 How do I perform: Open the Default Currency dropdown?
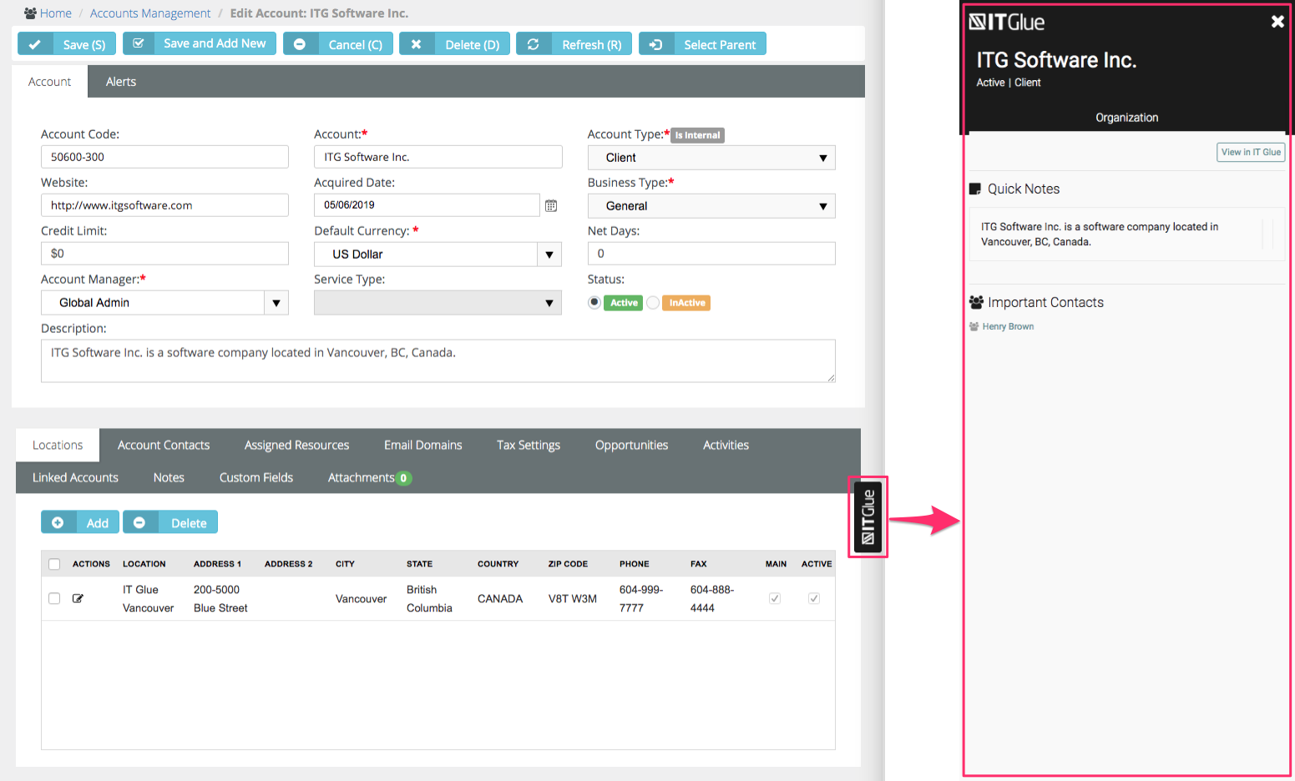coord(549,254)
